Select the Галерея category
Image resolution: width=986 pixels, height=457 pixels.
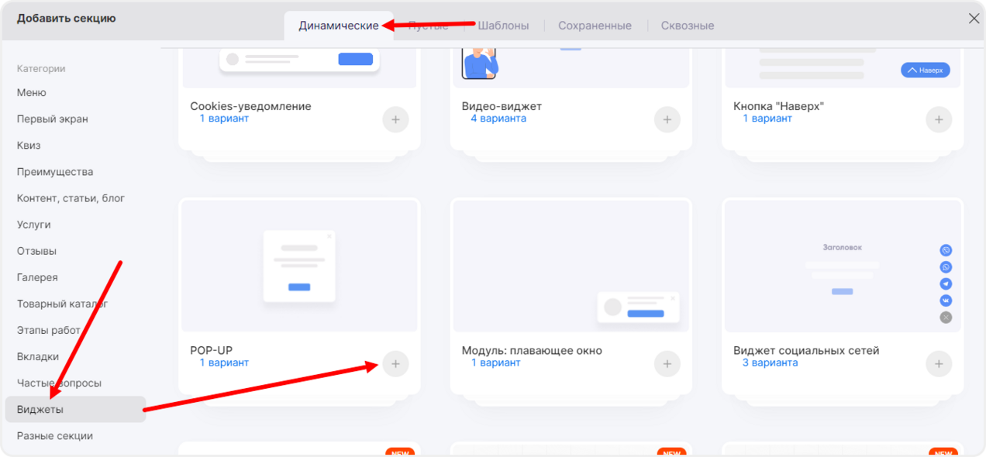[x=37, y=277]
